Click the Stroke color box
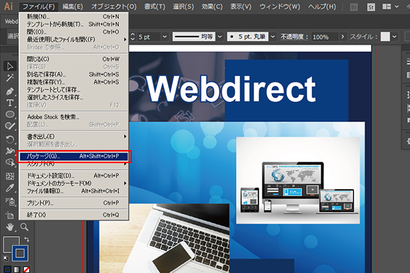 click(20, 253)
